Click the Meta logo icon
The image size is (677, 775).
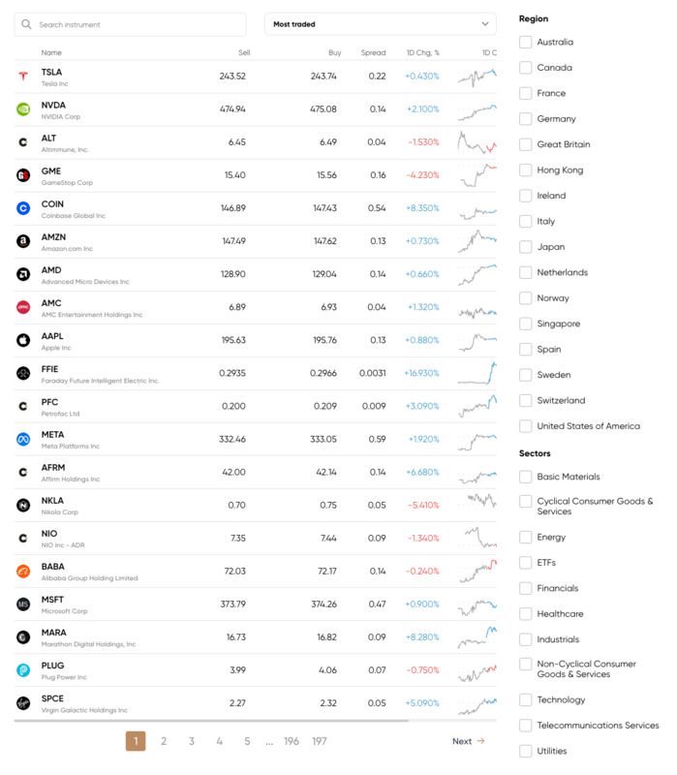[23, 439]
